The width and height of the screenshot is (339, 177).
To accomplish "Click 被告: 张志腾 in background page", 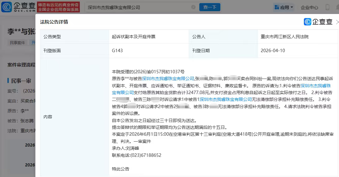I will (20, 121).
